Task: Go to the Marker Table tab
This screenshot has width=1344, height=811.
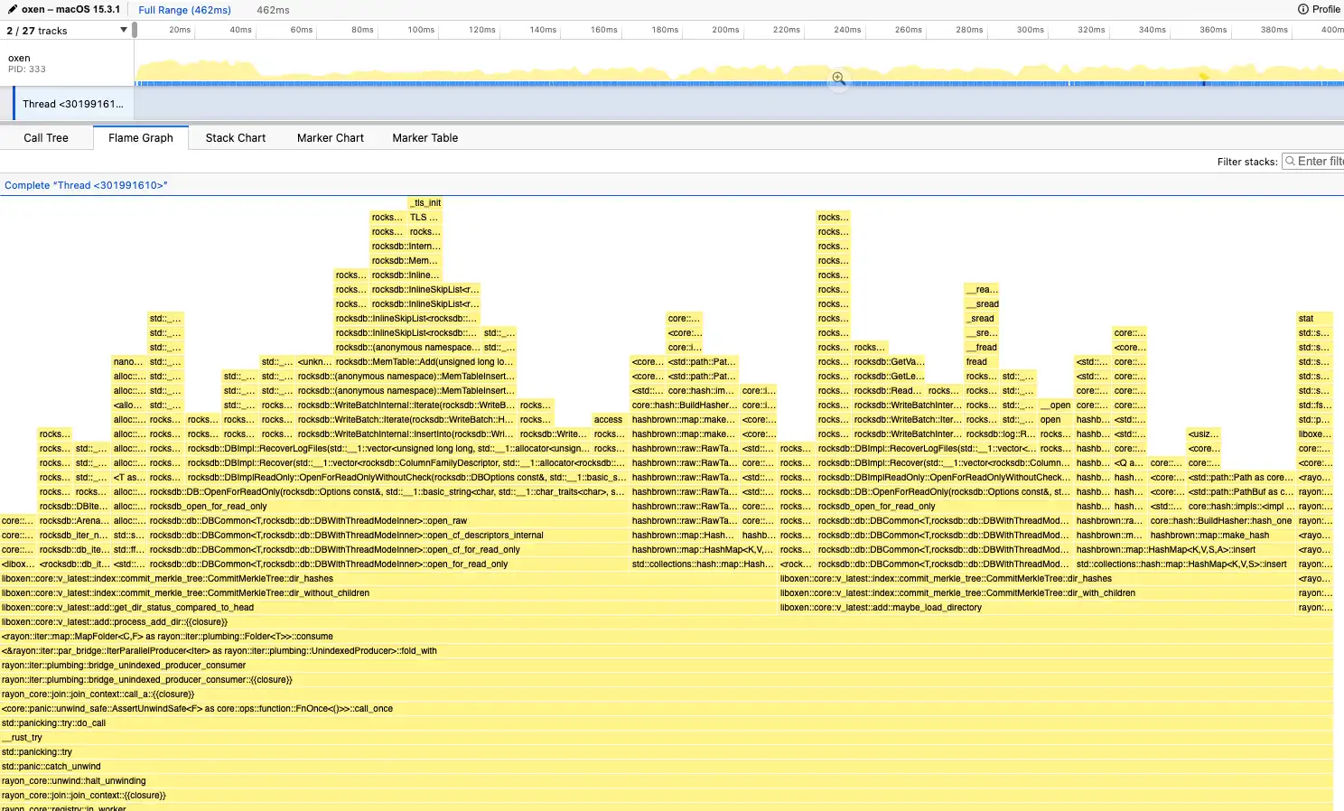Action: tap(425, 138)
